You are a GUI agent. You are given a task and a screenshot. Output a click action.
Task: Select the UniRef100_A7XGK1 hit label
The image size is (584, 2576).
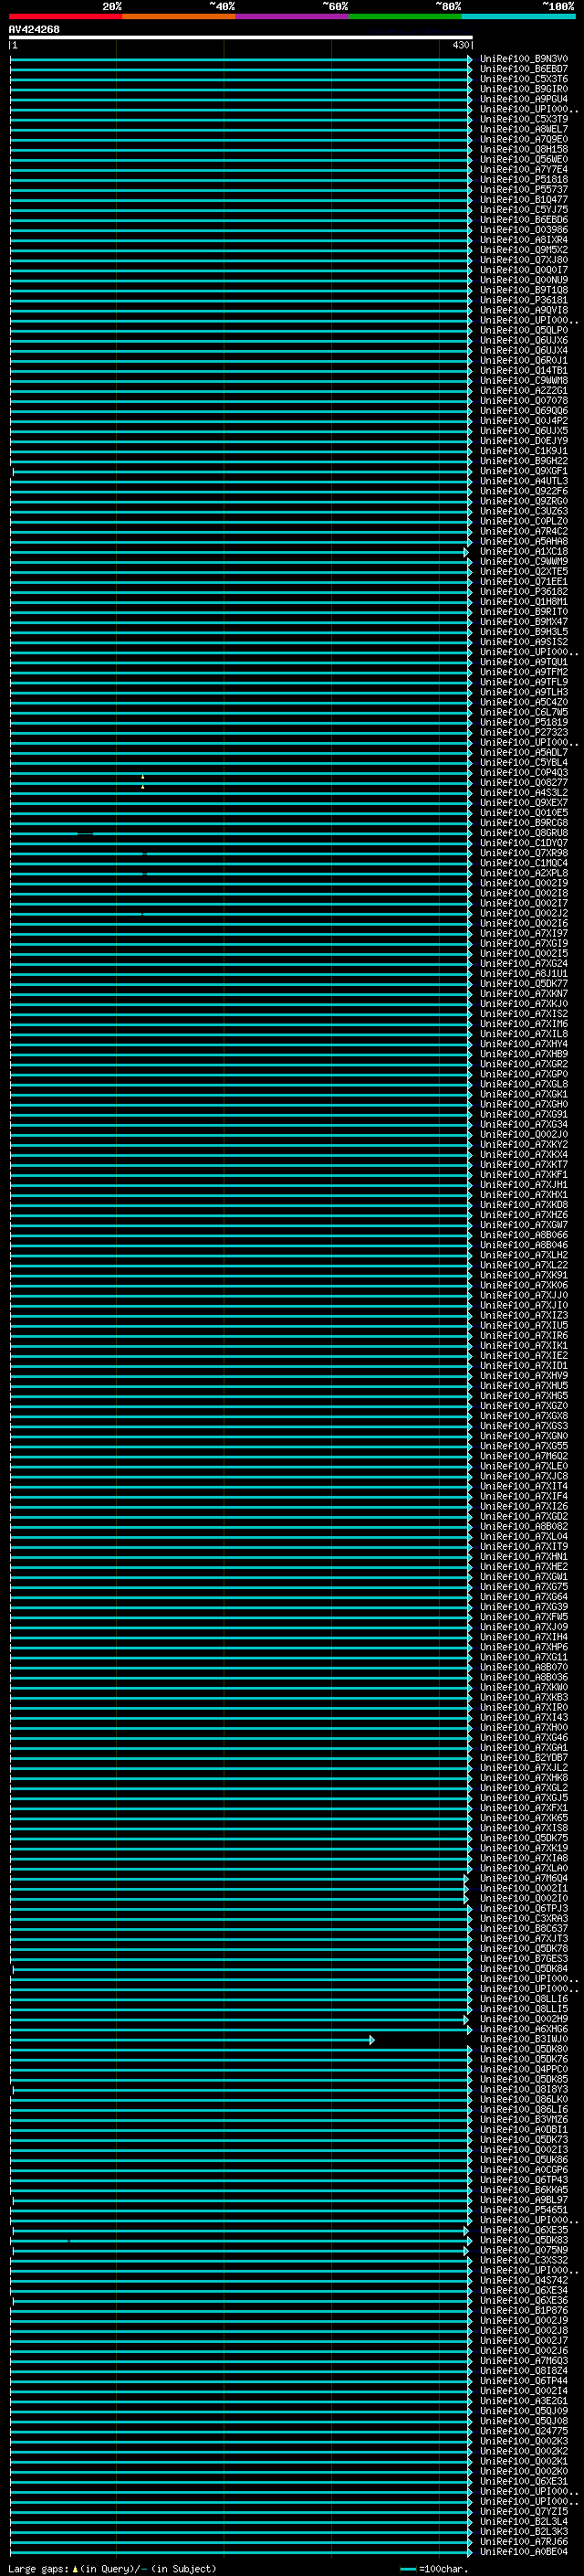coord(524,1094)
